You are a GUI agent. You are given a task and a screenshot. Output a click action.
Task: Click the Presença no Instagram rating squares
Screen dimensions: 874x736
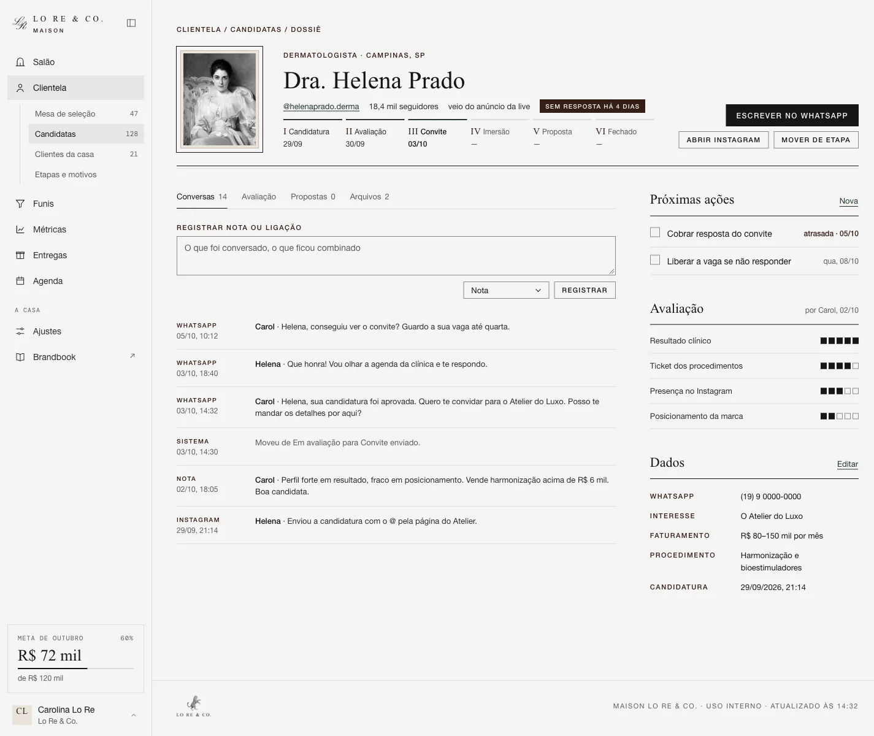coord(840,391)
